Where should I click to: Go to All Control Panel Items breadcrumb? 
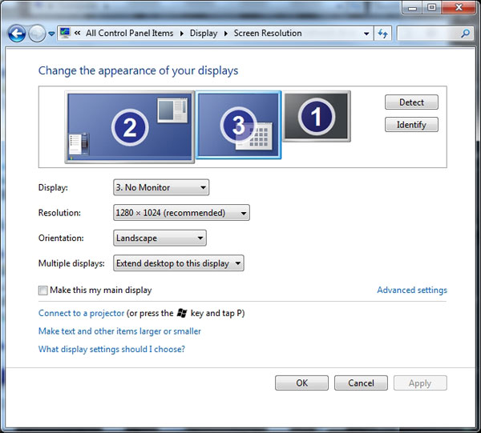pos(129,33)
